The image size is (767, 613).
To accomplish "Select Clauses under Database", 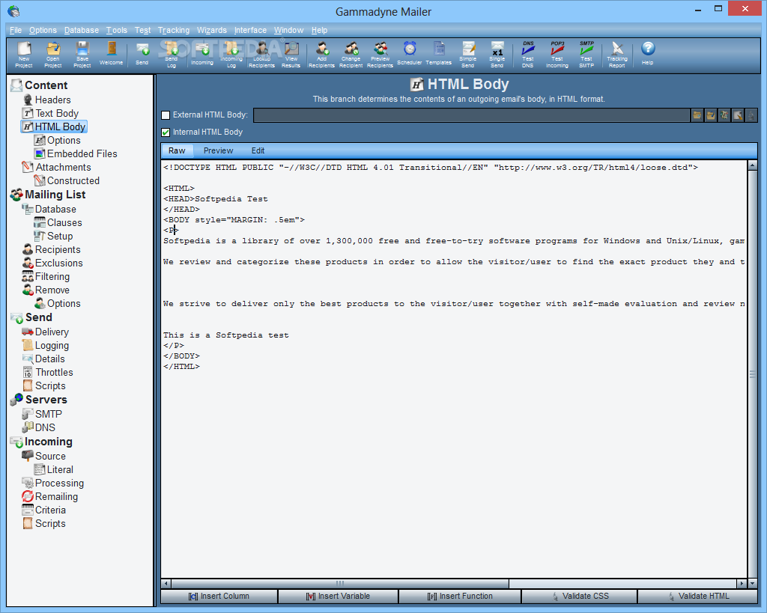I will coord(58,223).
